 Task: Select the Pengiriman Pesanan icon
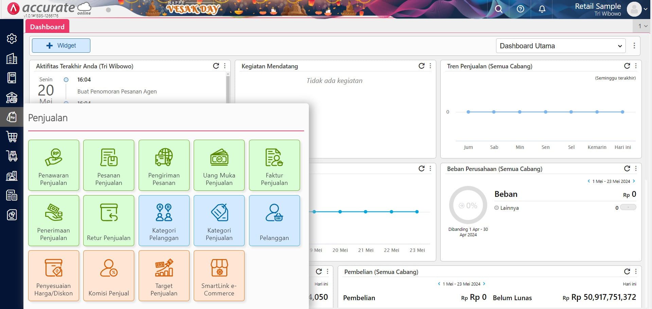(164, 165)
